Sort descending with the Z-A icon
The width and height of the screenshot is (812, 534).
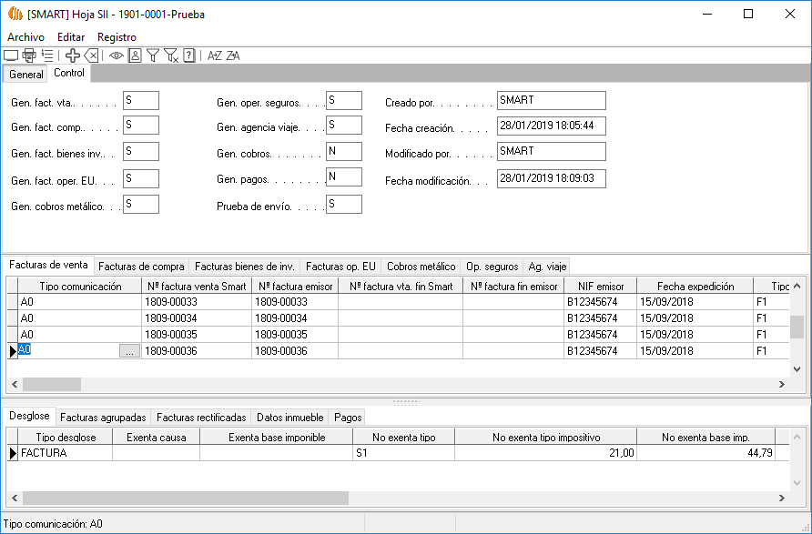click(233, 55)
